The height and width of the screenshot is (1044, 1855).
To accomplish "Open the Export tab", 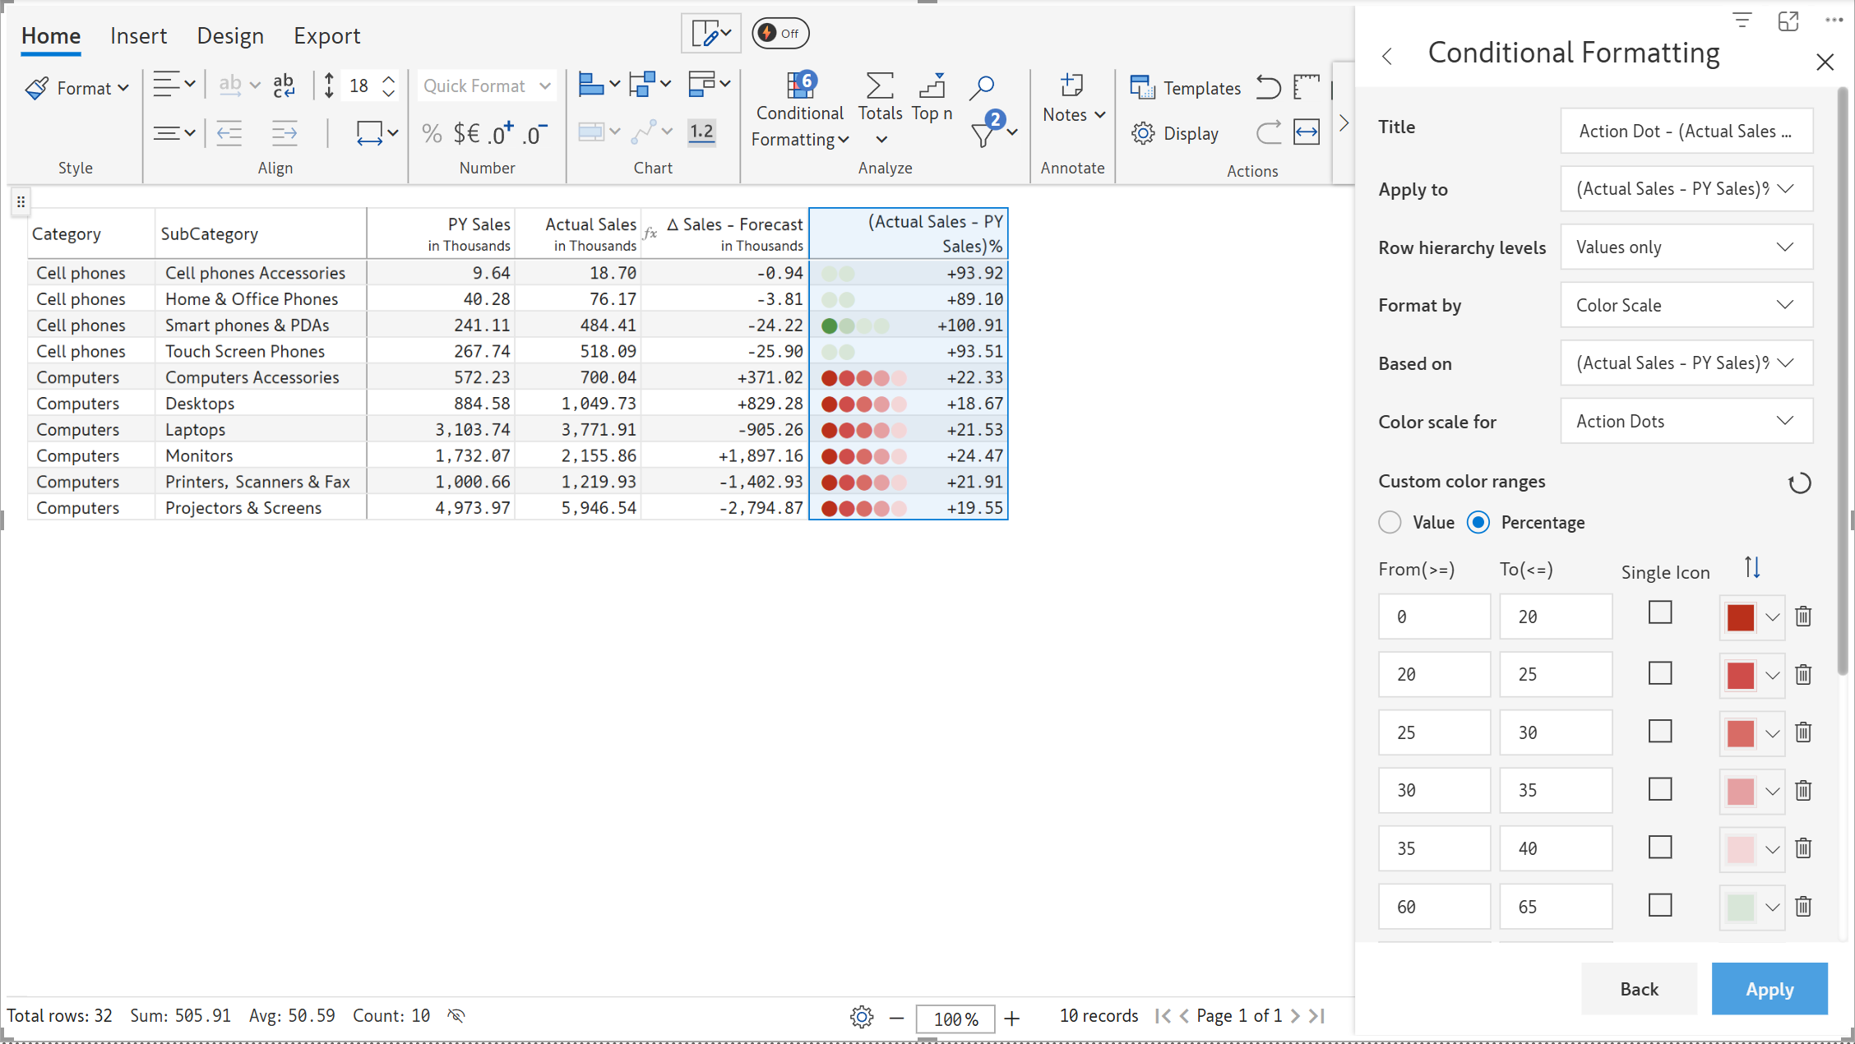I will pos(326,36).
